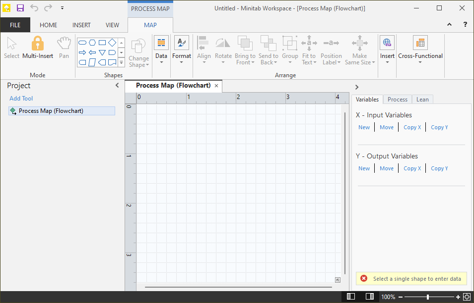Click the Select arrow tool
The image size is (474, 303).
pyautogui.click(x=11, y=47)
